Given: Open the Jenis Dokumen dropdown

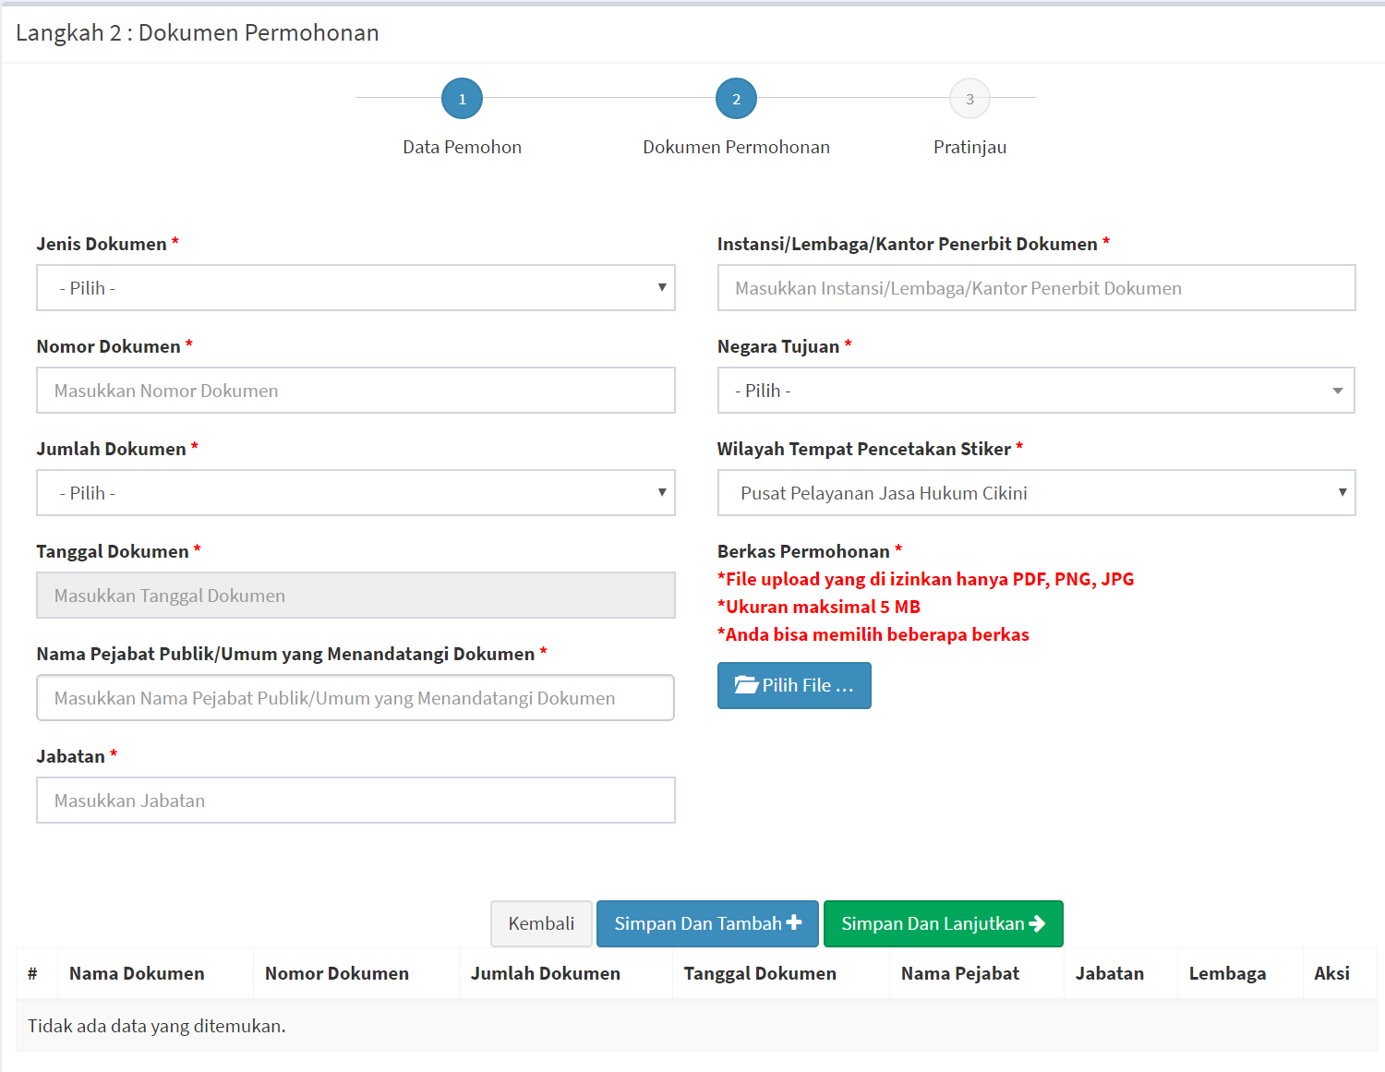Looking at the screenshot, I should pos(355,288).
